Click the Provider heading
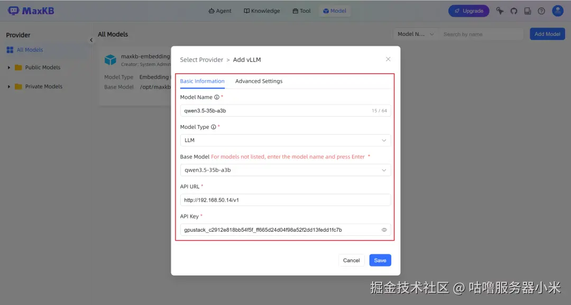This screenshot has width=571, height=305. tap(18, 35)
